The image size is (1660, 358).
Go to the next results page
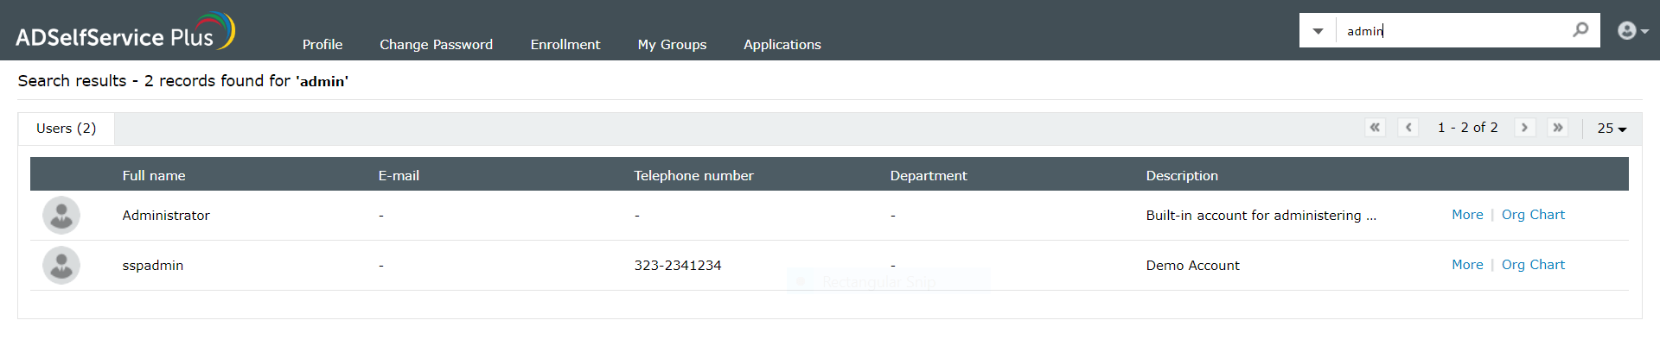coord(1524,128)
